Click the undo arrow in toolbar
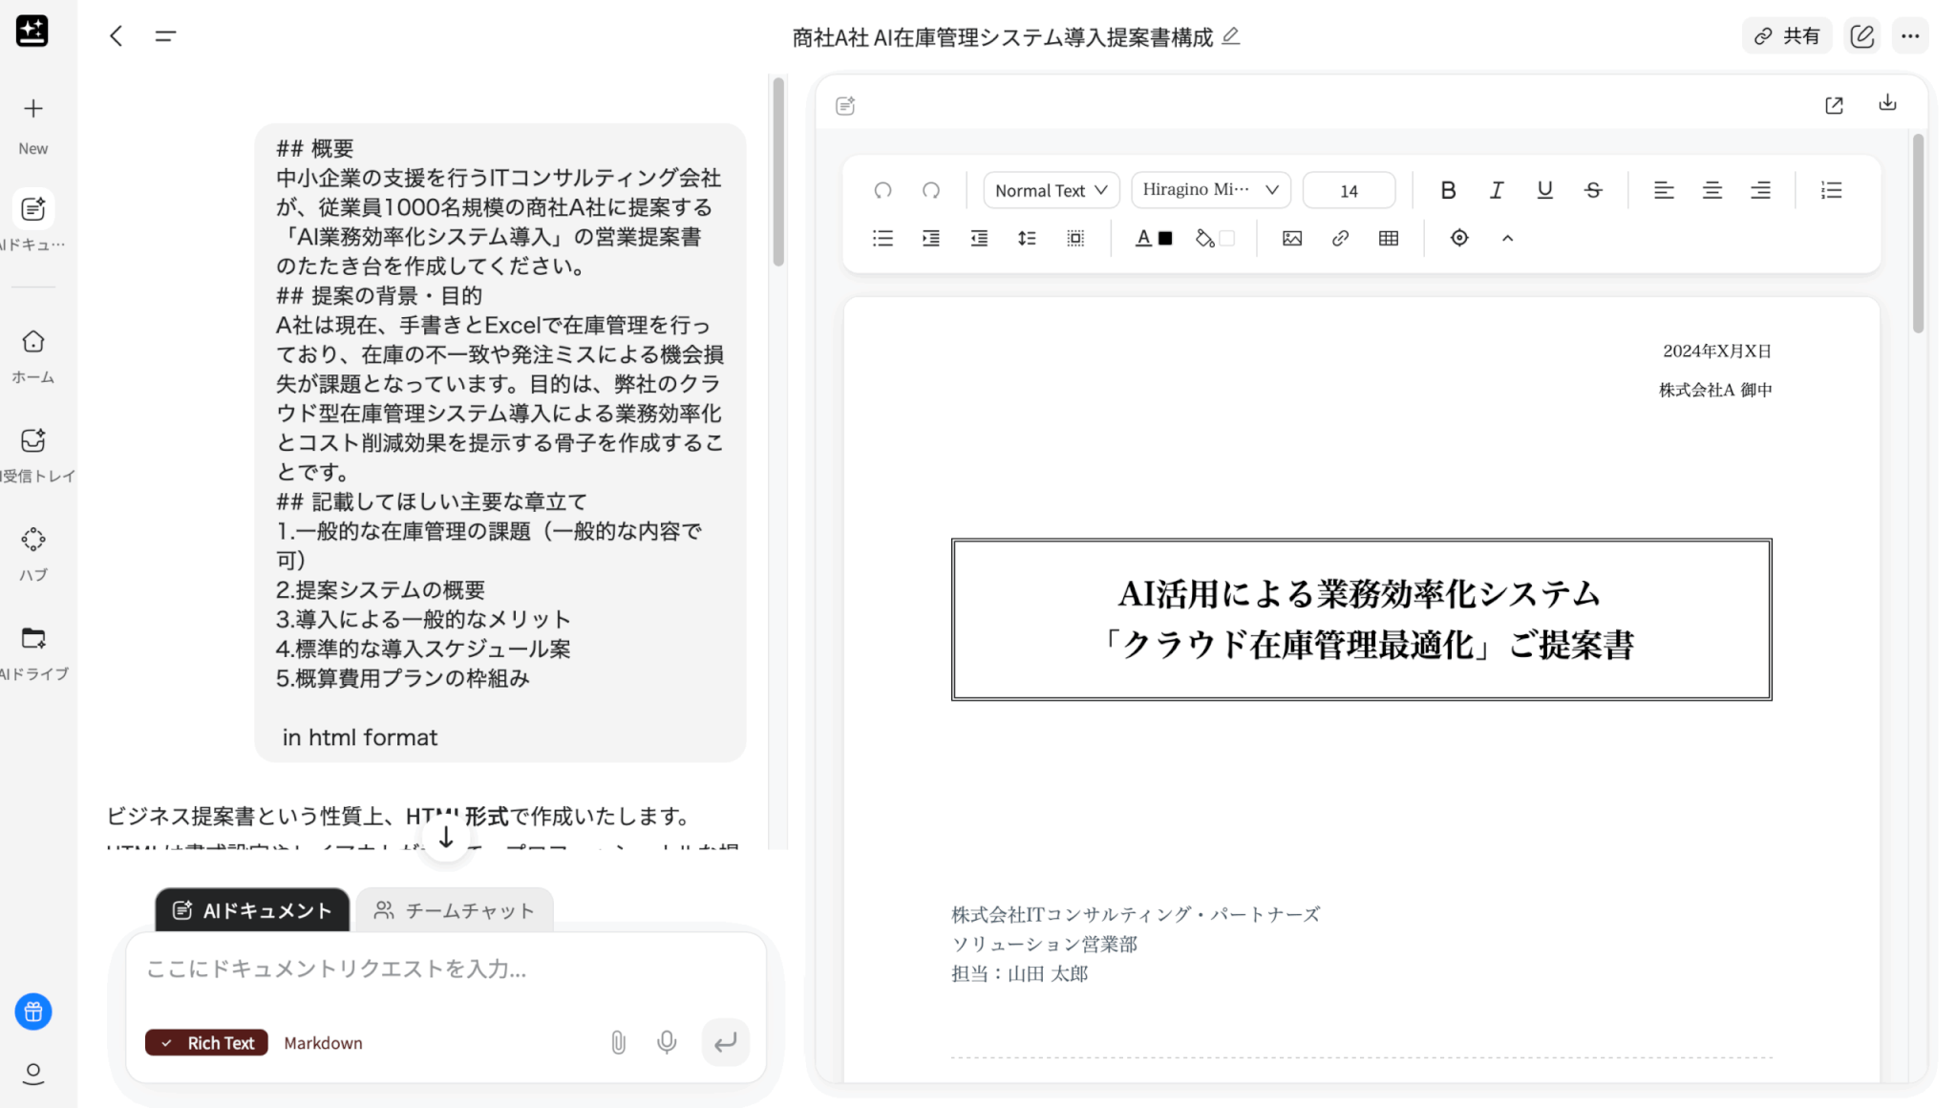 coord(882,190)
